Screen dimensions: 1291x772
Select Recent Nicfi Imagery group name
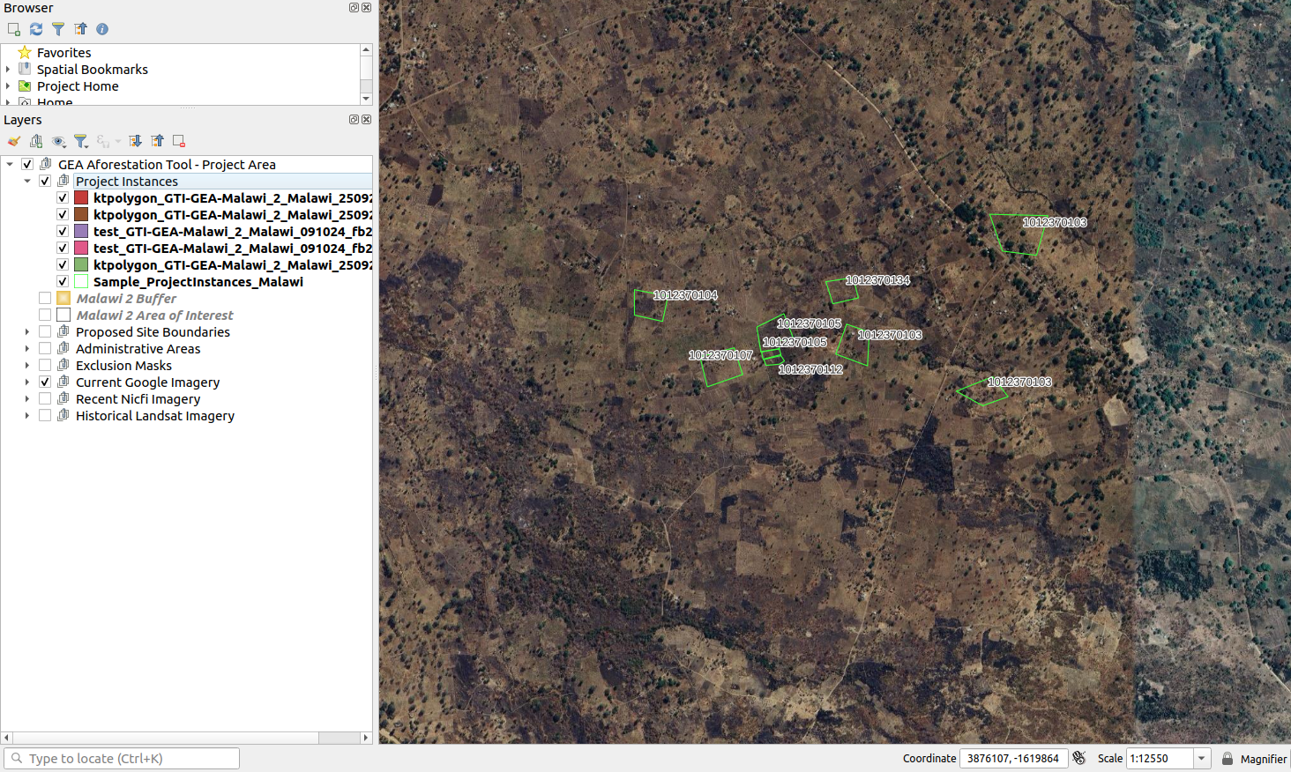click(138, 399)
